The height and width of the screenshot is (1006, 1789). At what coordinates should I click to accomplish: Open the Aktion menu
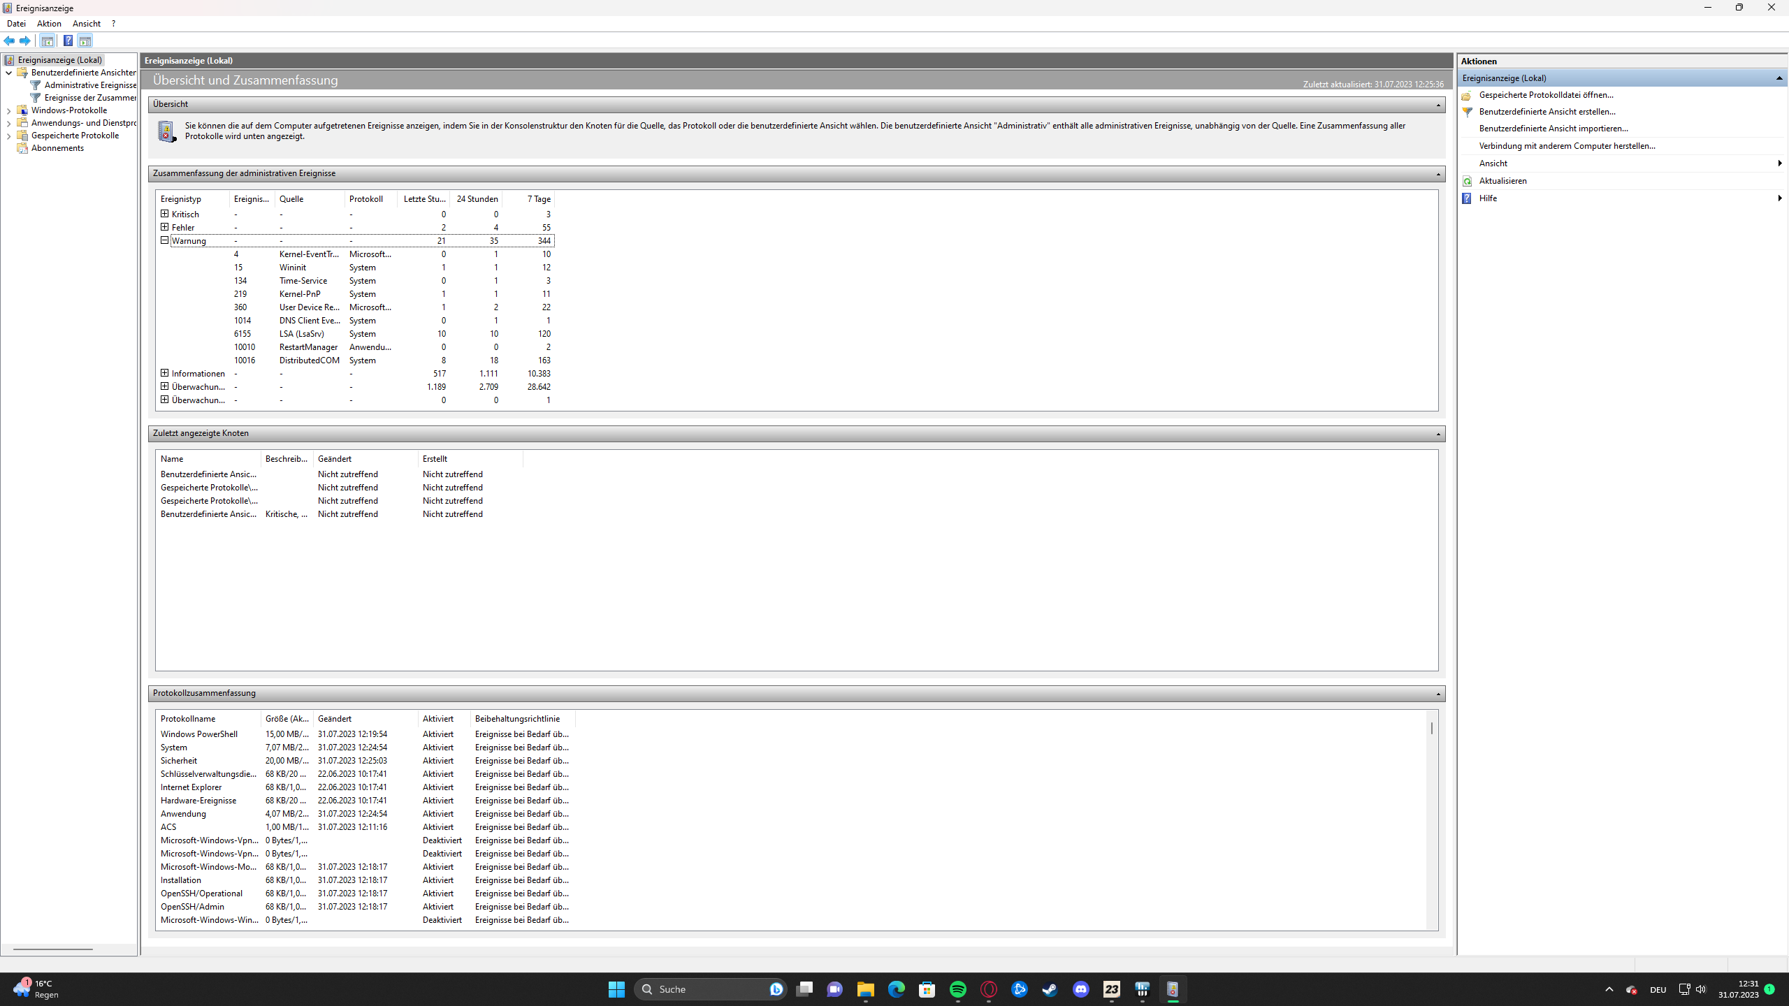click(48, 23)
